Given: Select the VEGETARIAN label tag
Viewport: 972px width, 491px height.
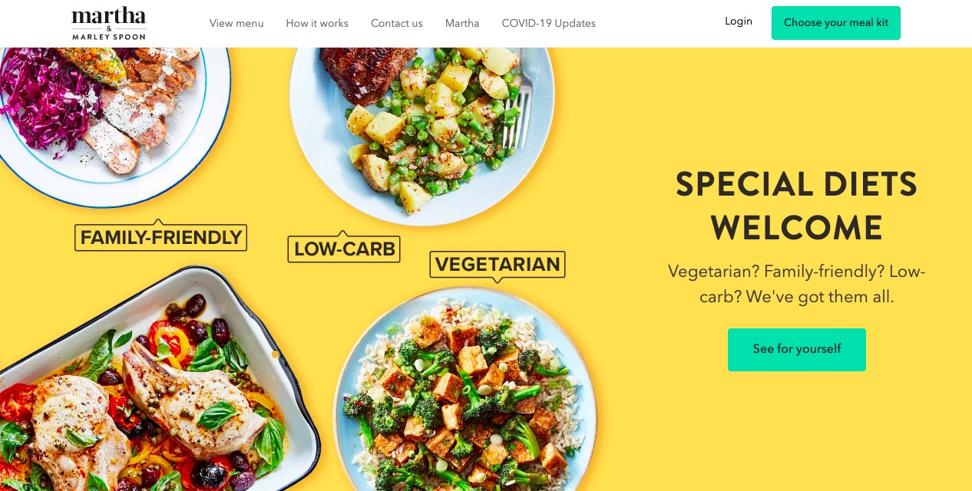Looking at the screenshot, I should (x=498, y=265).
